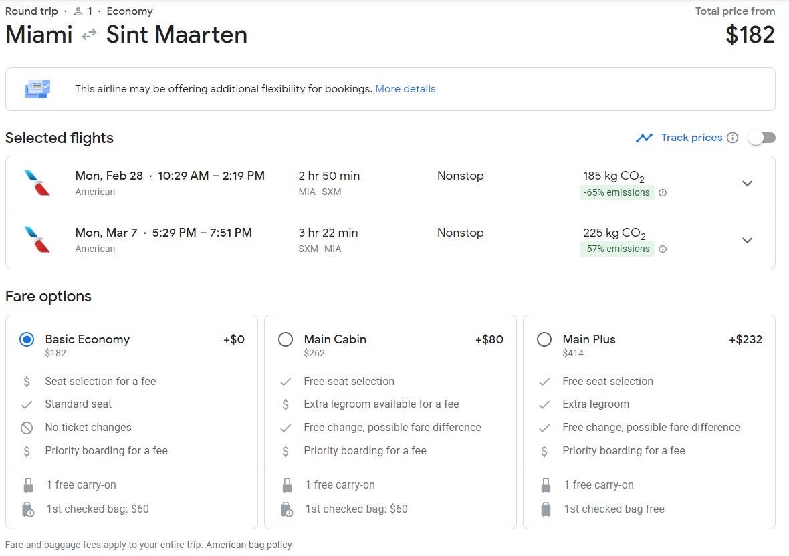This screenshot has width=789, height=556.
Task: Click American Airlines logo on Mar 7 flight
Action: click(x=37, y=239)
